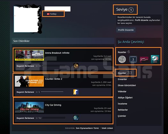
Task: Open Atölye Öğeleri section
Action: [x=125, y=98]
